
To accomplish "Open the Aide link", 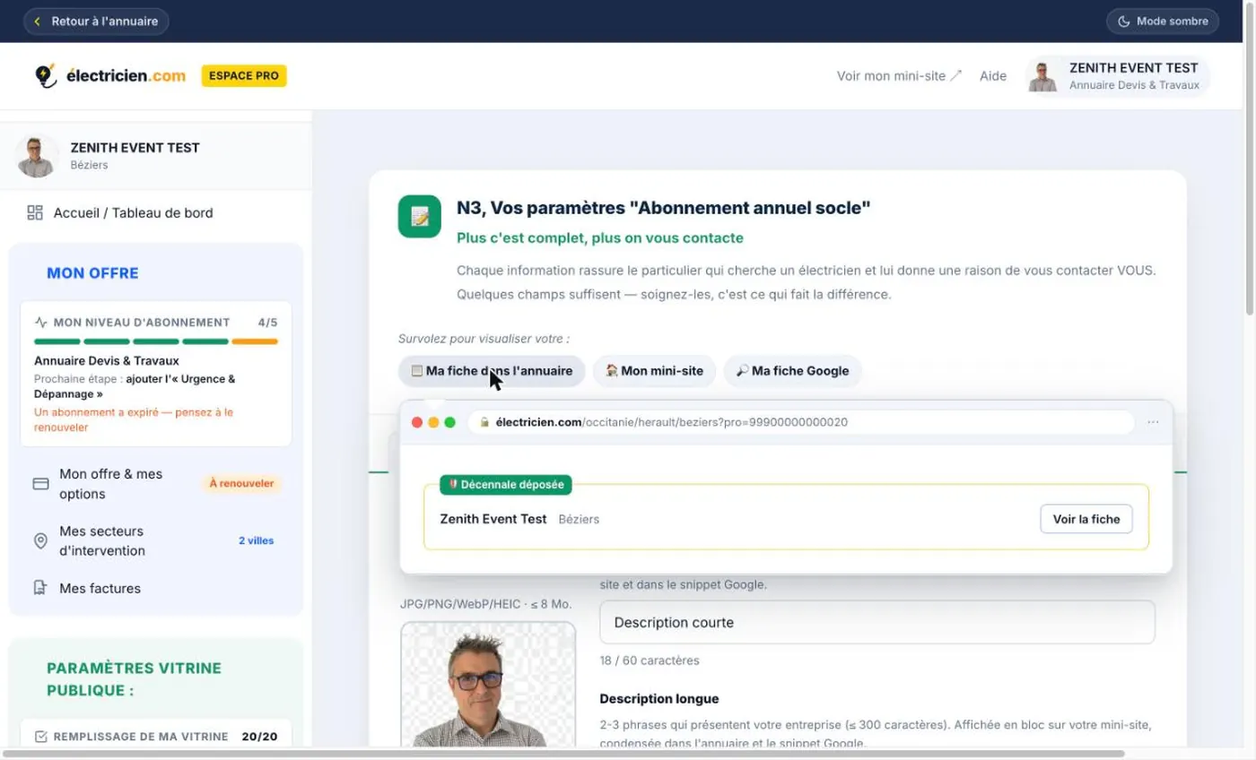I will click(993, 76).
